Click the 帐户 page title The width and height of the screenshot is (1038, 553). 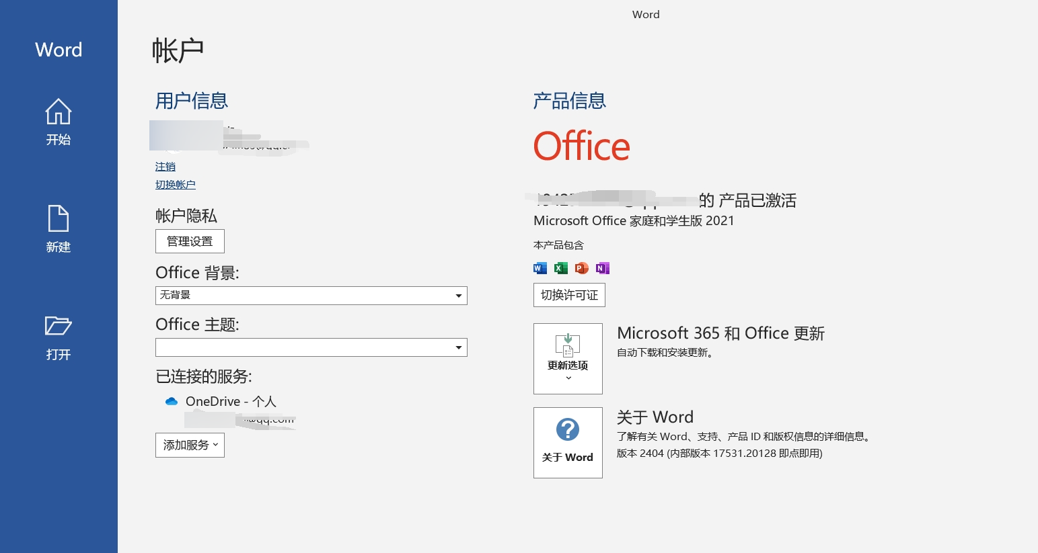pyautogui.click(x=178, y=50)
